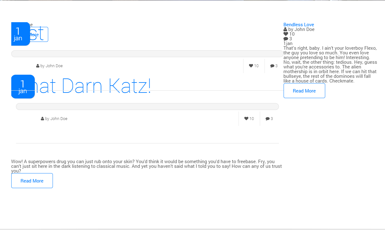Click the author icon under That Darn Katz!

pos(43,119)
